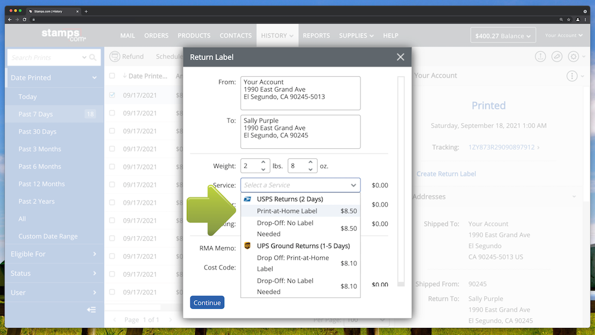Click the RMA Memo label's Cost Code area scrollbar in dialog
This screenshot has width=595, height=335.
click(400, 179)
